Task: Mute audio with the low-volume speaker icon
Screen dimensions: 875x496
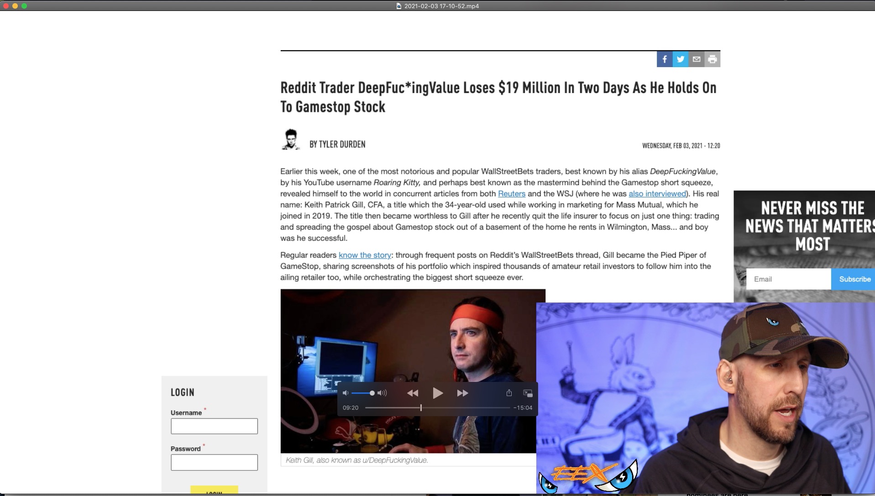Action: pyautogui.click(x=346, y=393)
